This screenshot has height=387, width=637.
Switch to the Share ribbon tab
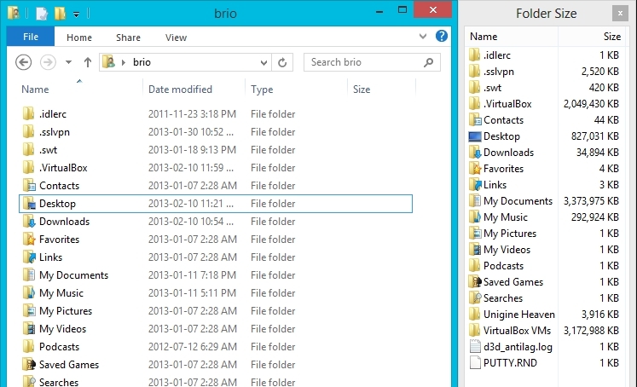click(128, 38)
